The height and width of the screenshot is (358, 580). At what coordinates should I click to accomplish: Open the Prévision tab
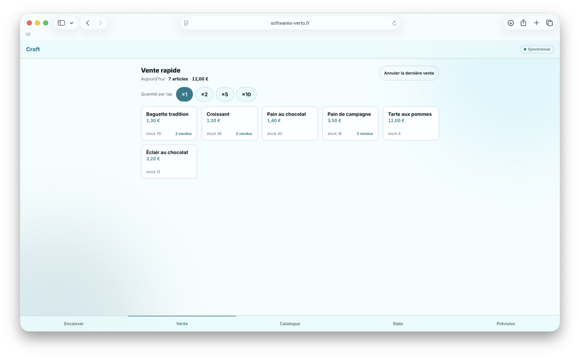point(506,324)
